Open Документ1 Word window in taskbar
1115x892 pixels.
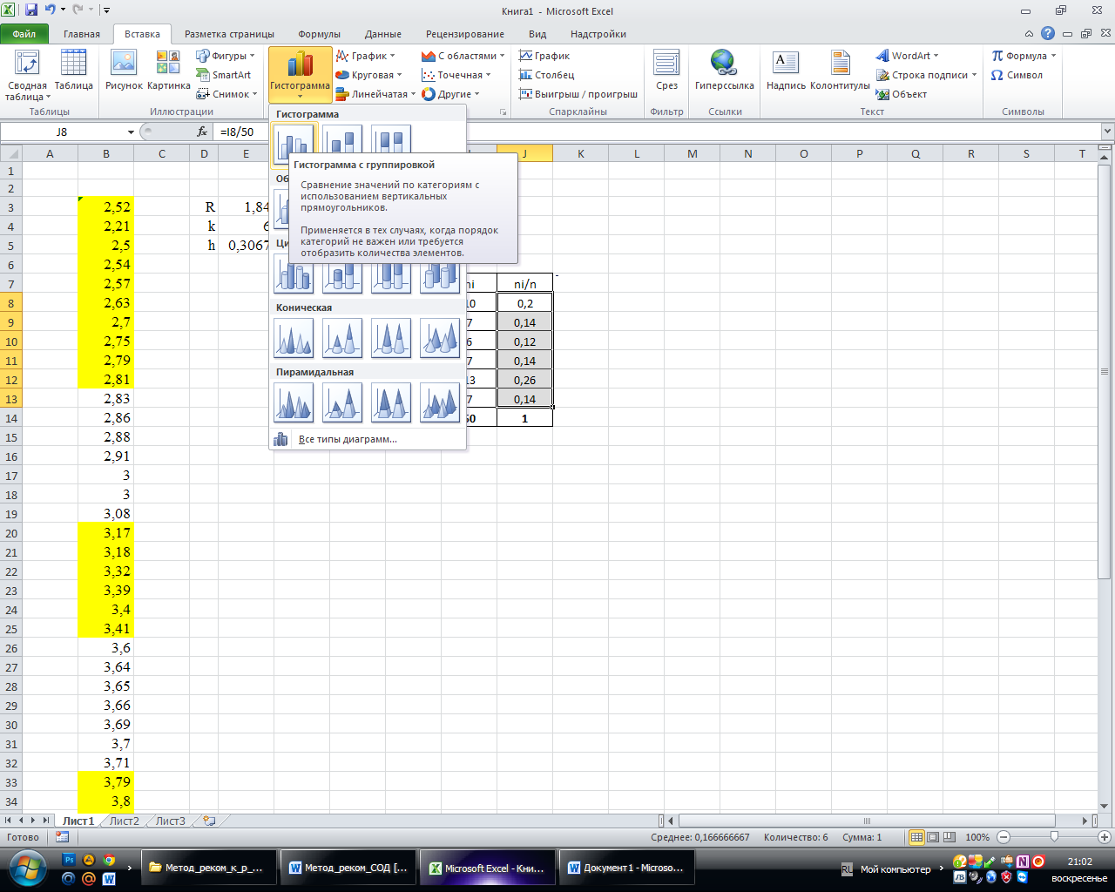625,868
